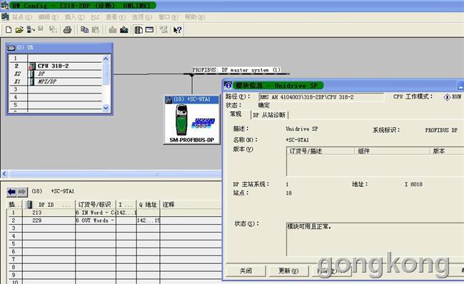Click the 关闭 (Close) button
464x284 pixels.
pyautogui.click(x=246, y=270)
